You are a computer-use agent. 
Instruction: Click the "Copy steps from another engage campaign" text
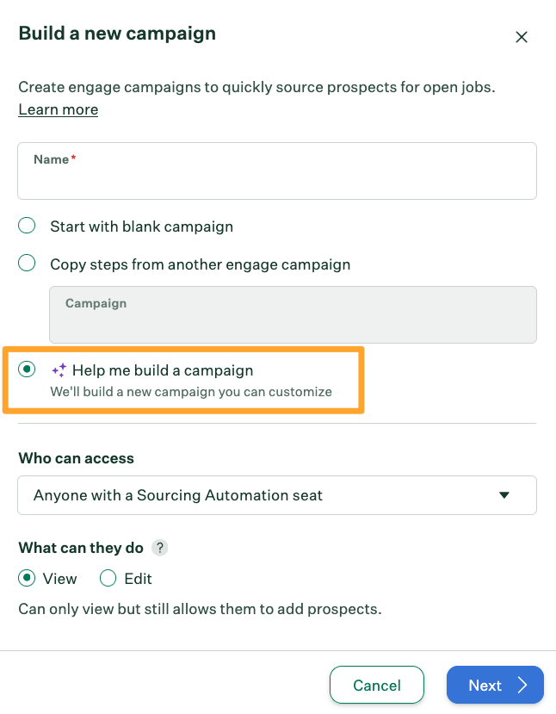pyautogui.click(x=201, y=264)
